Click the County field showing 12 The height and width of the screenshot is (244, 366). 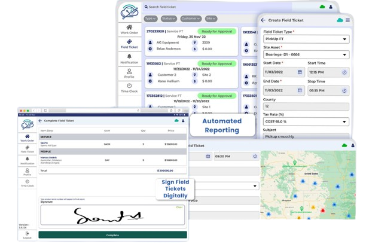pyautogui.click(x=306, y=106)
